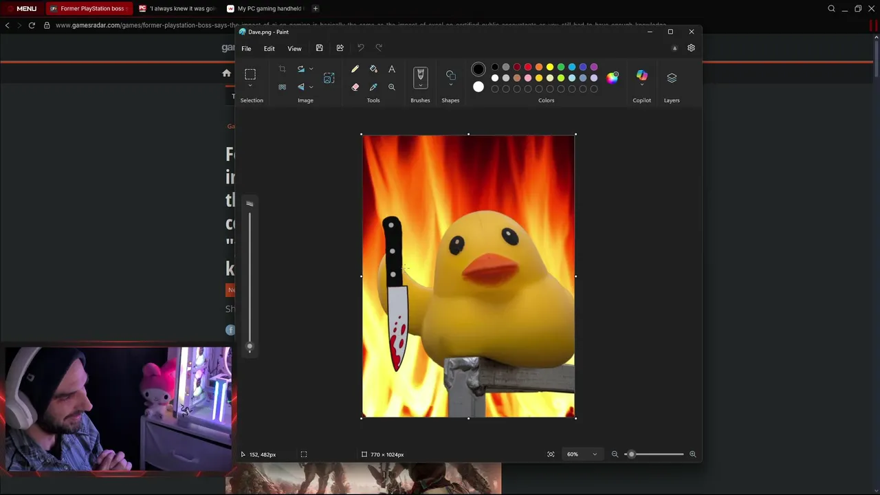Click the Undo arrow in Paint
The height and width of the screenshot is (495, 880).
pos(361,48)
